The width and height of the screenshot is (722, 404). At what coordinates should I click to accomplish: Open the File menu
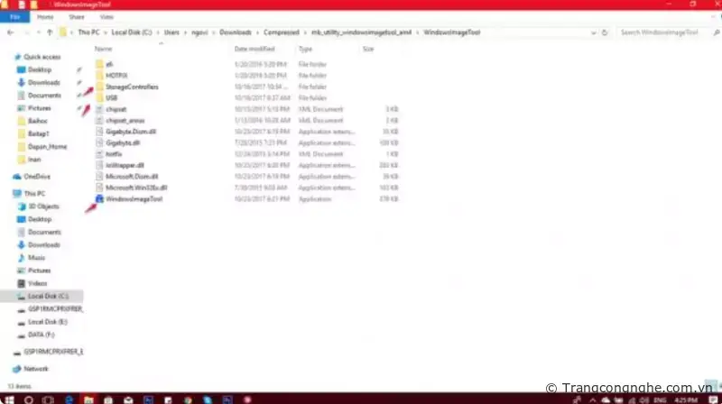(14, 16)
